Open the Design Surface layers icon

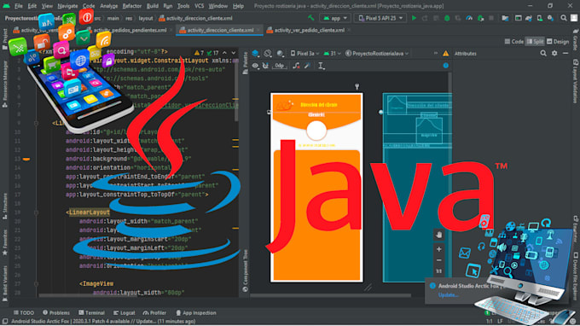pyautogui.click(x=255, y=53)
